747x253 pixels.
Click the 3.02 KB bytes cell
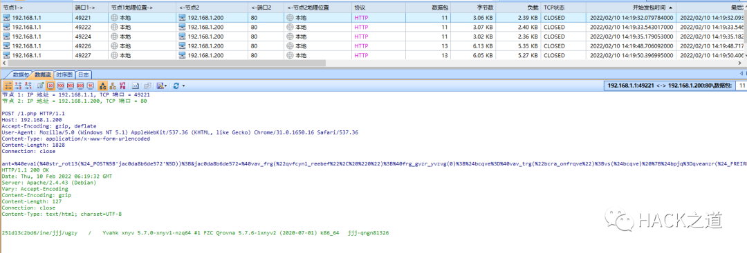click(474, 37)
